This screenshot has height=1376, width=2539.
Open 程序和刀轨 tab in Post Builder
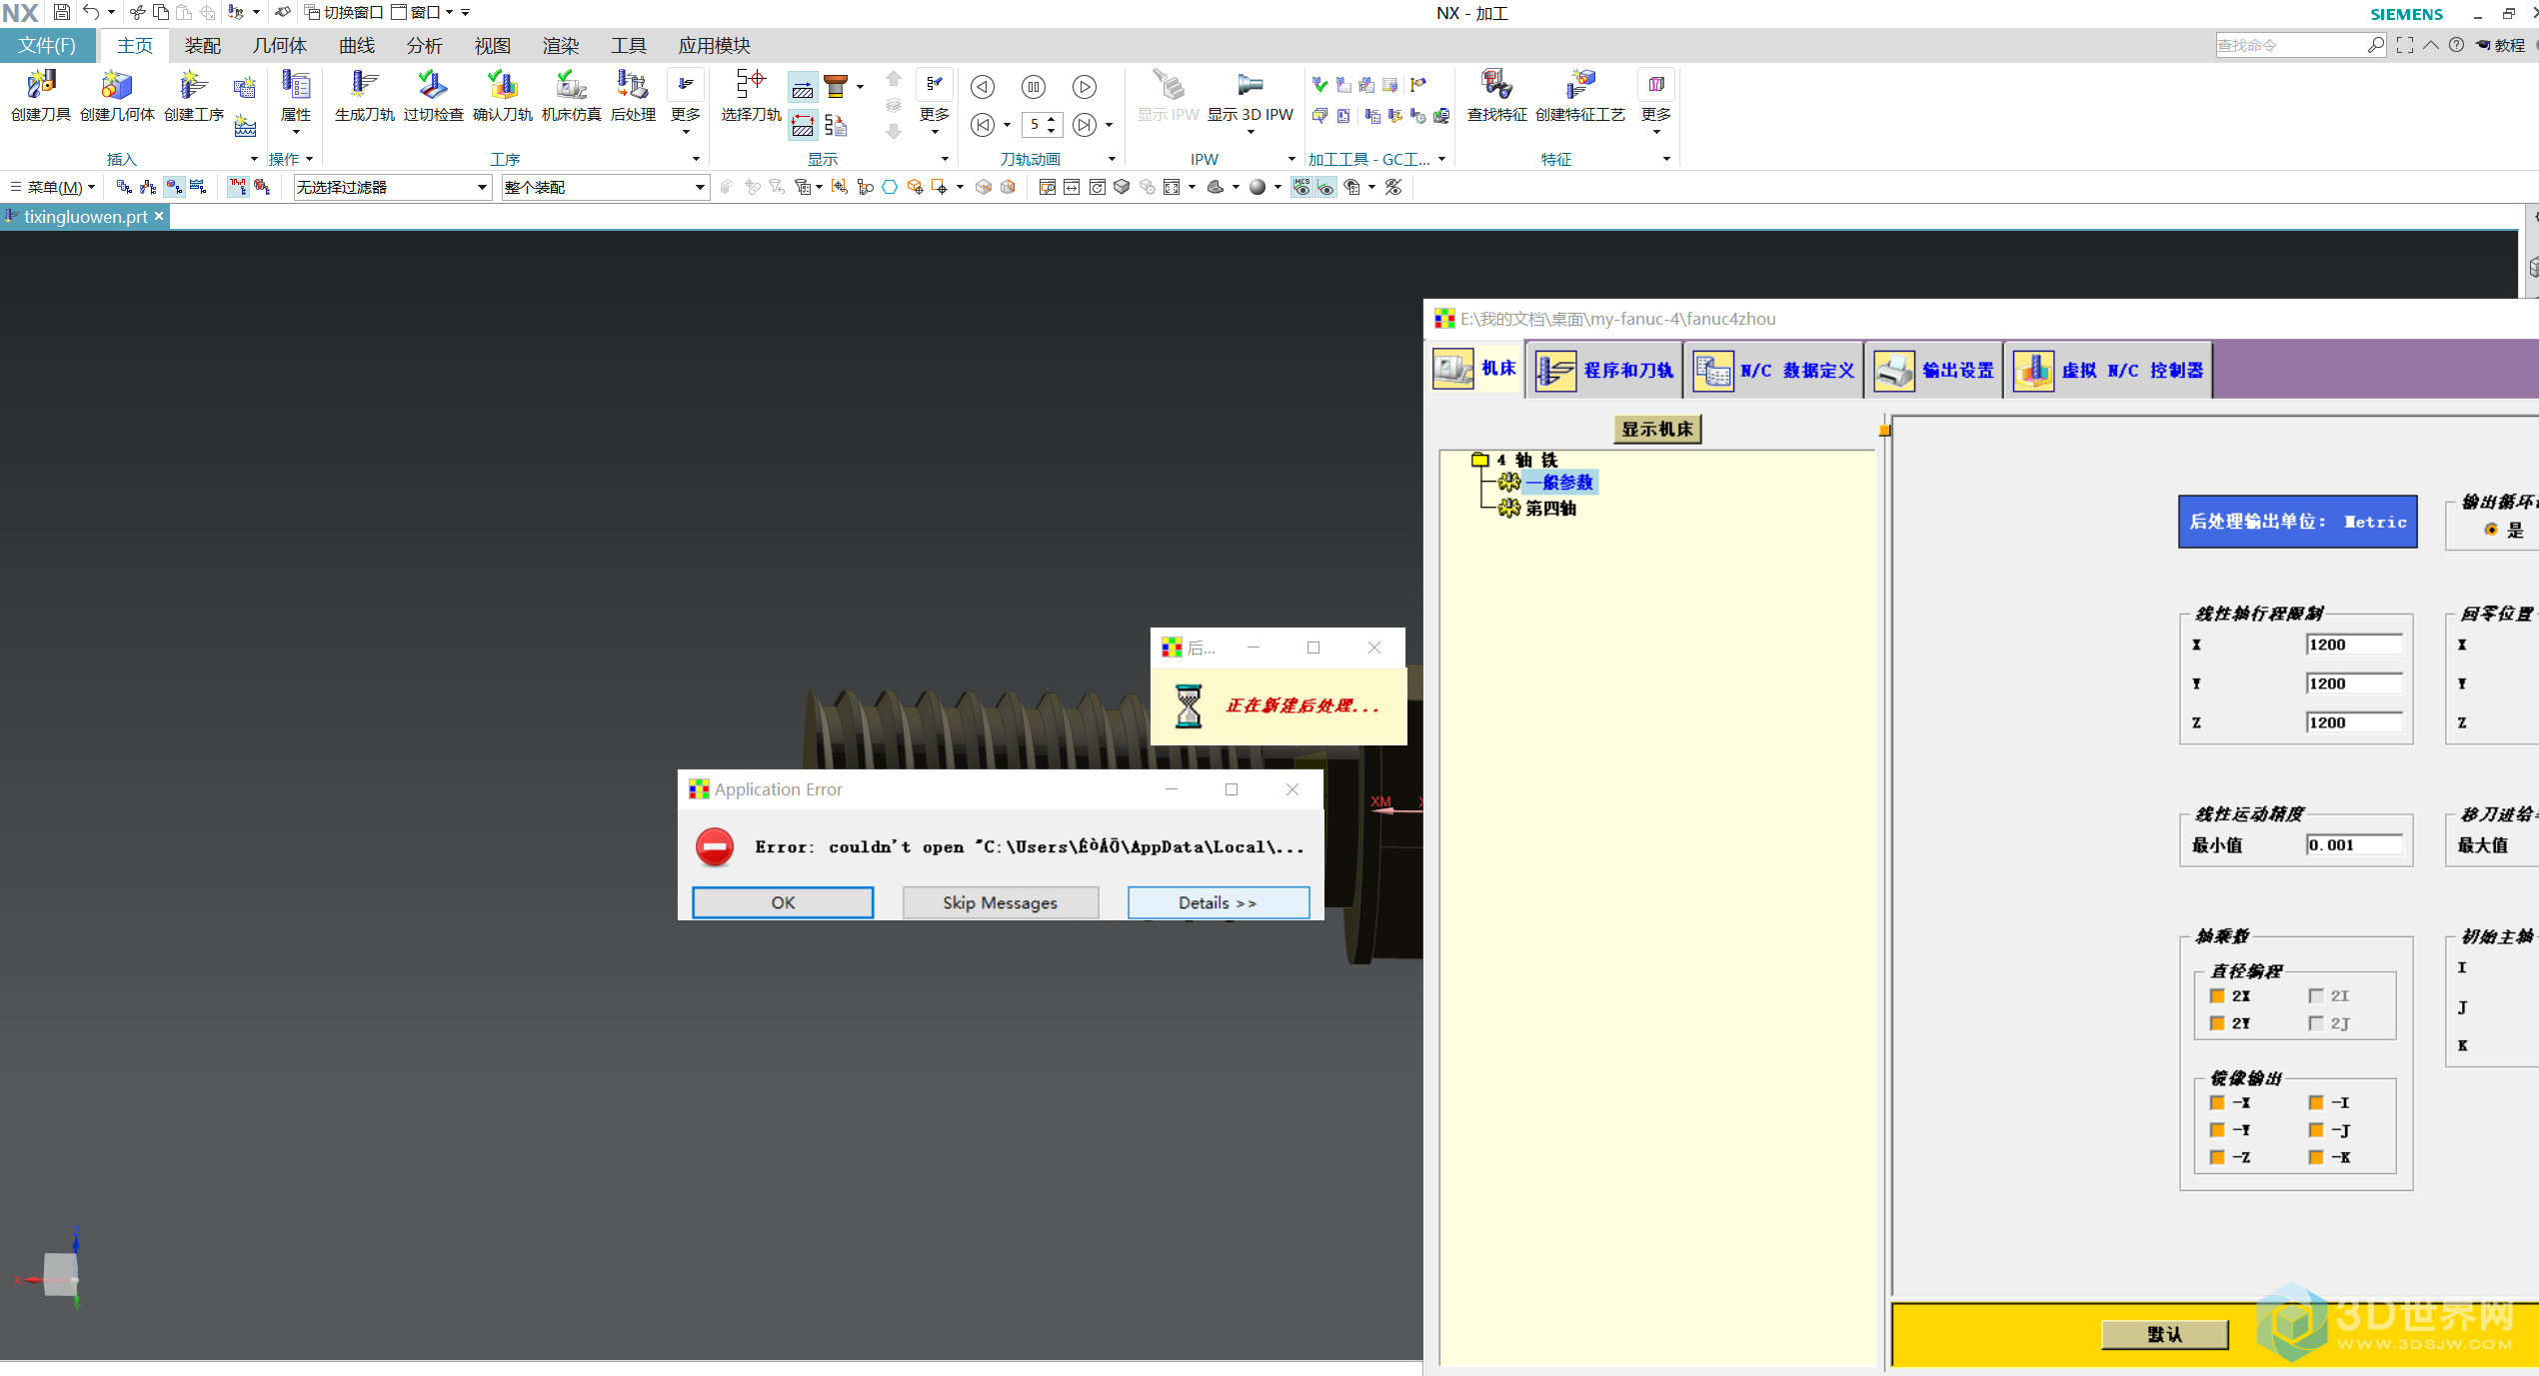pos(1604,370)
